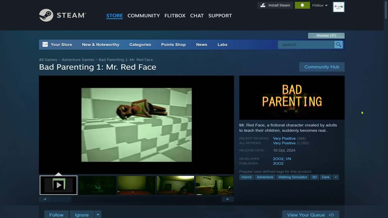Select the kitchen screenshot thumbnail
The image size is (388, 218).
coord(214,185)
